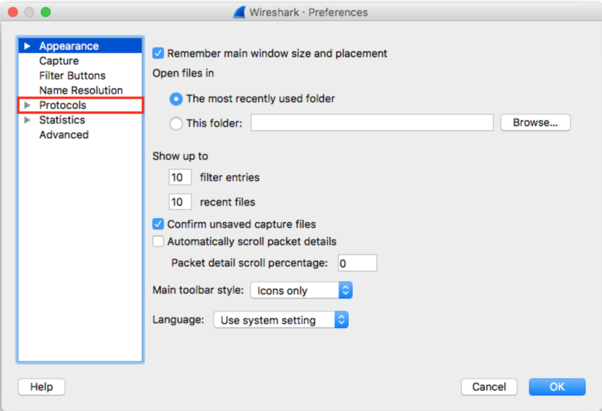This screenshot has width=602, height=411.
Task: Enable Automatically scroll packet details
Action: tap(158, 241)
